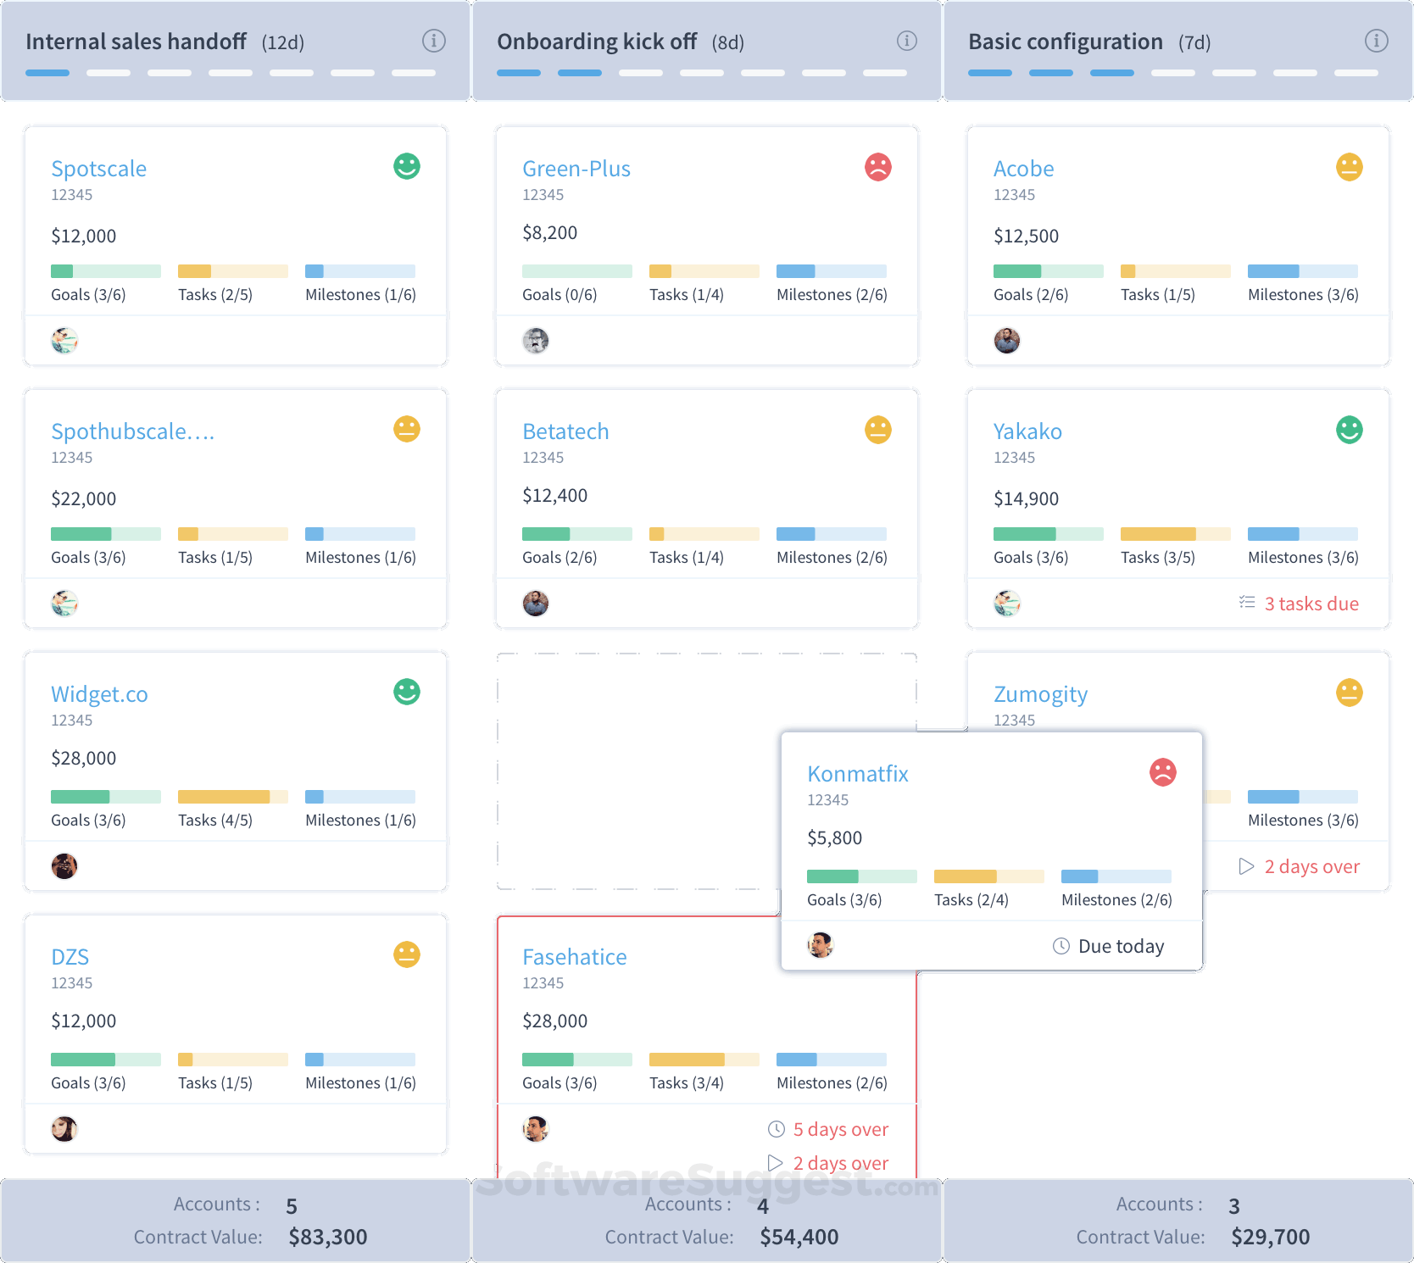Click the green smiley on Yakako card
The image size is (1414, 1263).
pyautogui.click(x=1350, y=430)
